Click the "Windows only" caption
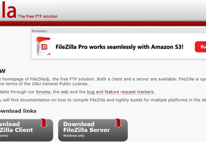The image size is (206, 142). (74, 136)
